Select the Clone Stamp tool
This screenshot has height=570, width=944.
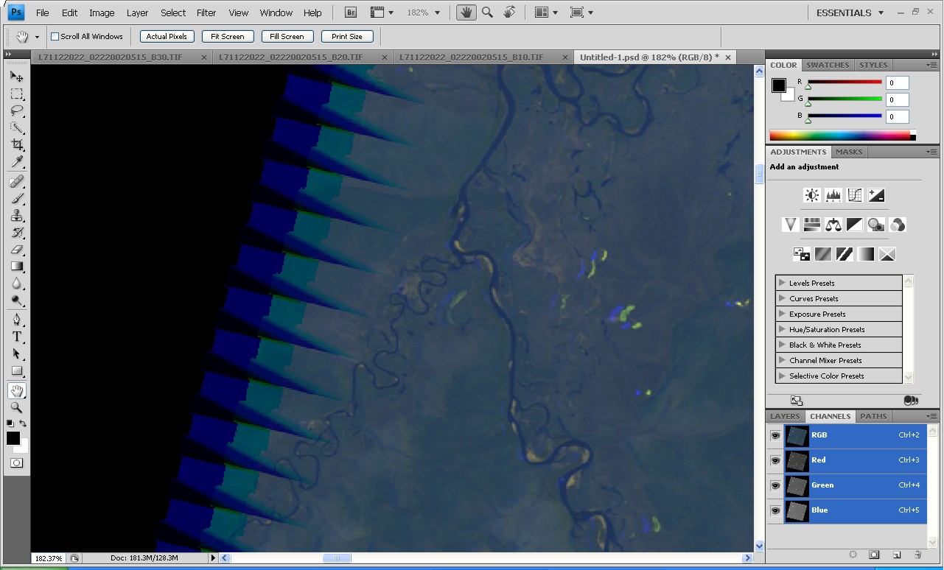(x=17, y=216)
